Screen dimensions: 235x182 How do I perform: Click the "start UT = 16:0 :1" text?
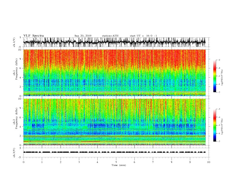(143, 36)
